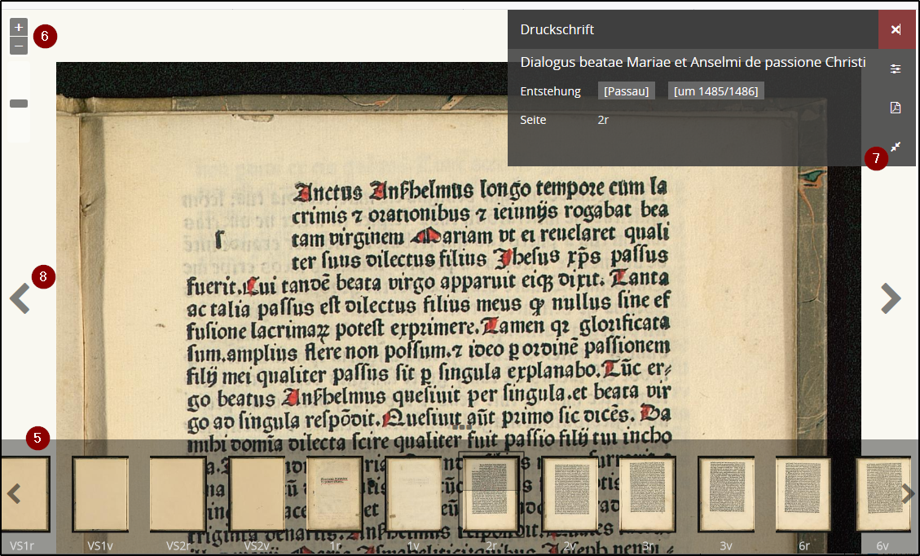This screenshot has height=556, width=920.
Task: Select the 6v page thumbnail
Action: (883, 493)
